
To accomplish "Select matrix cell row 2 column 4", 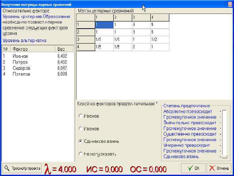I will click(x=160, y=32).
